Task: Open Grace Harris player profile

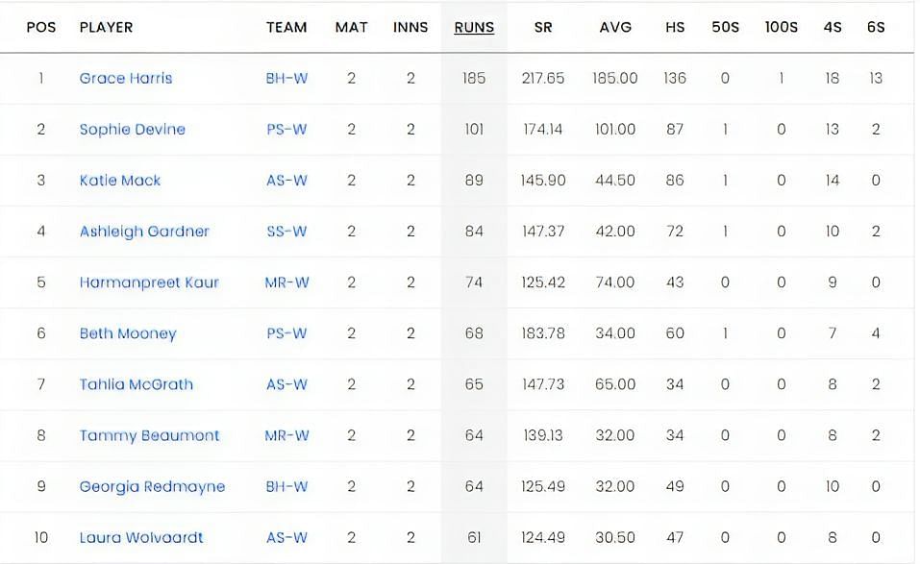Action: 126,79
